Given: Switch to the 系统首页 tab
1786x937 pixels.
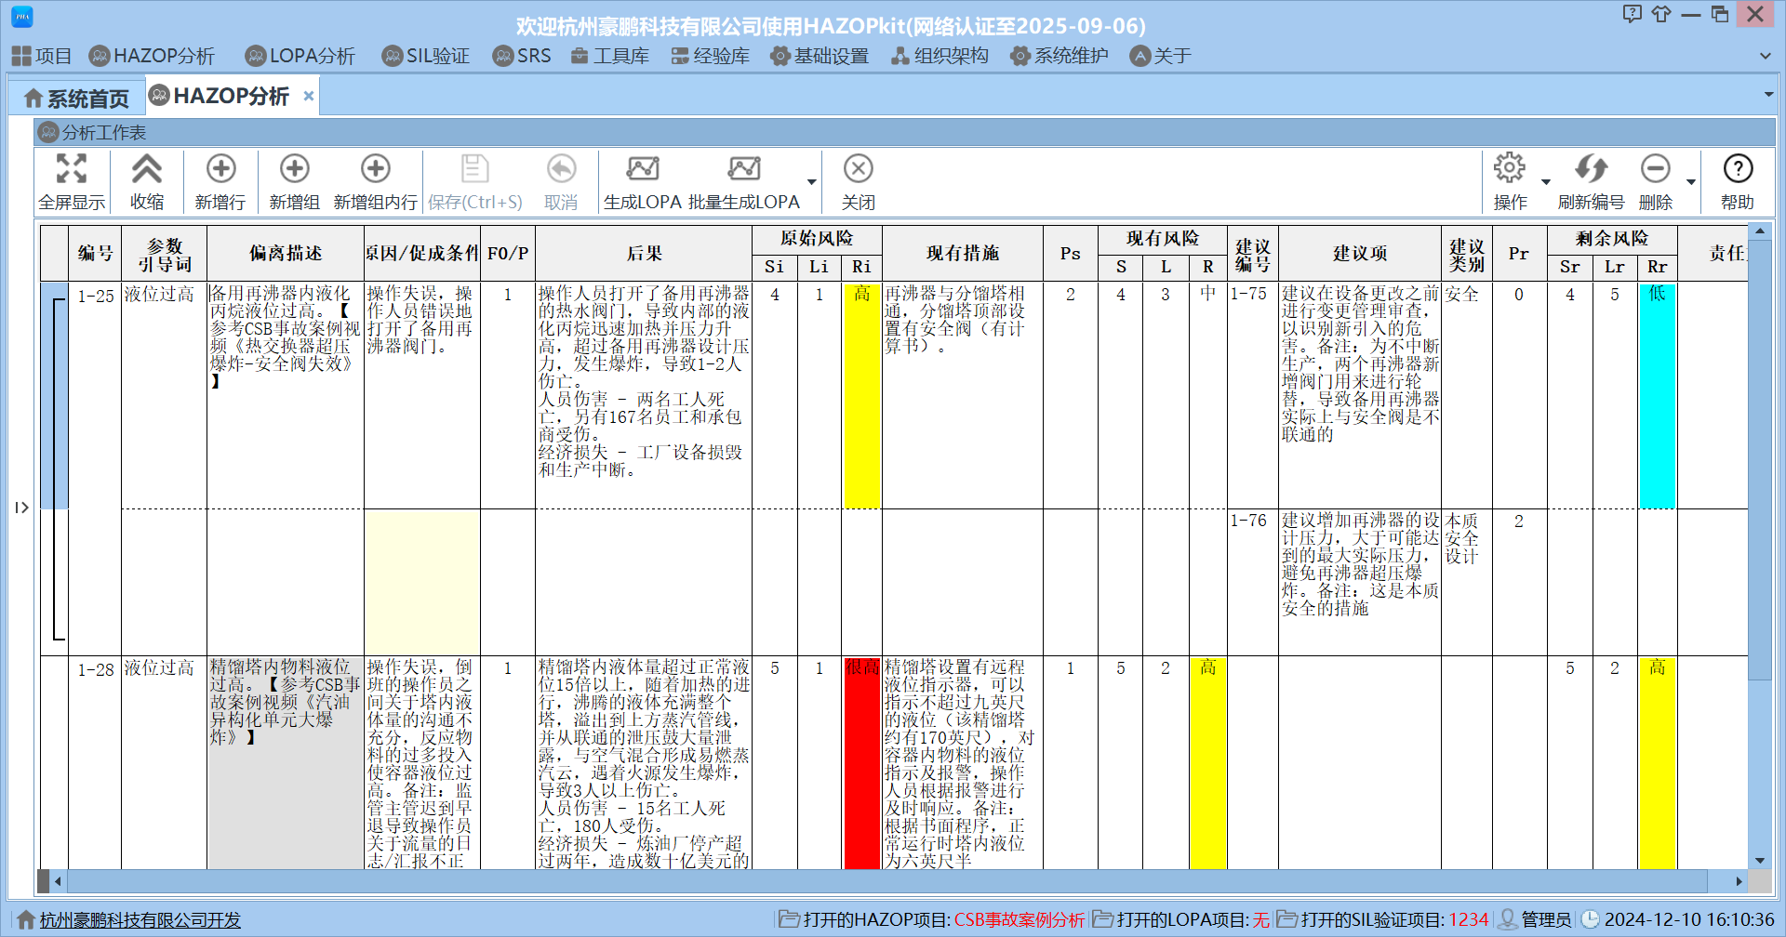Looking at the screenshot, I should pyautogui.click(x=76, y=99).
